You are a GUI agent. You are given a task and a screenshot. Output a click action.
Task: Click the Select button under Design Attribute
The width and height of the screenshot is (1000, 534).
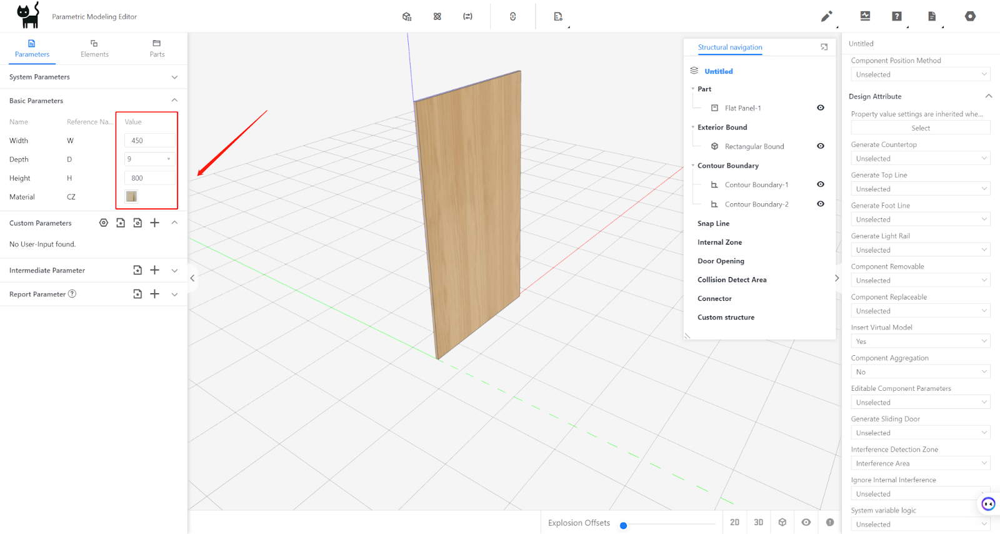pos(920,128)
